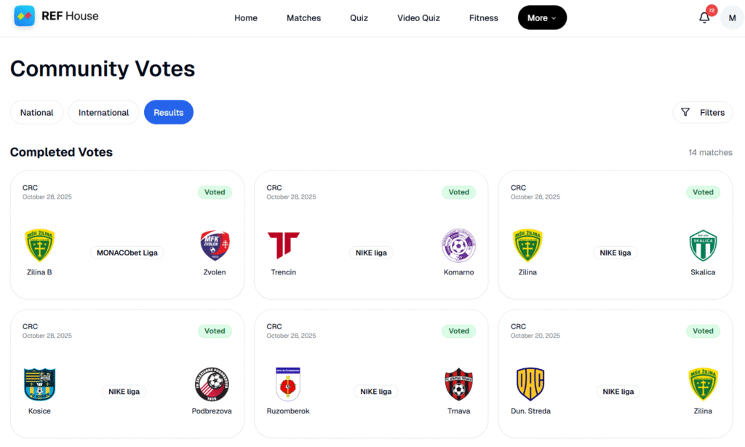Click the Dun. Streda club crest
Screen dimensions: 745x447
530,384
